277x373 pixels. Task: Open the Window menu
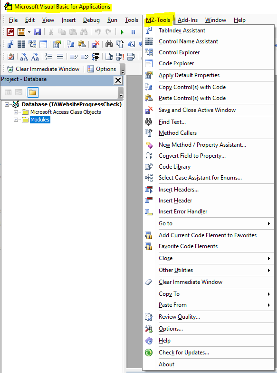[216, 20]
